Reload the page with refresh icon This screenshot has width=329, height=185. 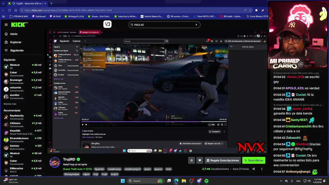click(10, 10)
